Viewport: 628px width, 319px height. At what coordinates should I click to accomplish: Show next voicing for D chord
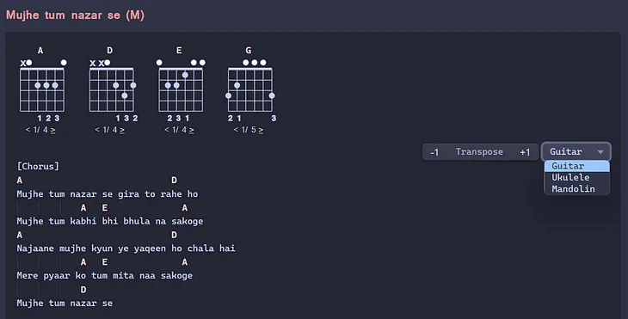coord(122,130)
